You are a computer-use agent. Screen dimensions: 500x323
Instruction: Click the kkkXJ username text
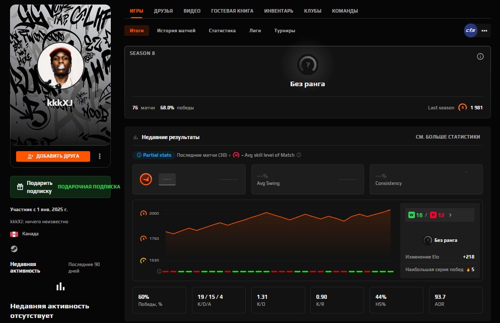pos(60,103)
